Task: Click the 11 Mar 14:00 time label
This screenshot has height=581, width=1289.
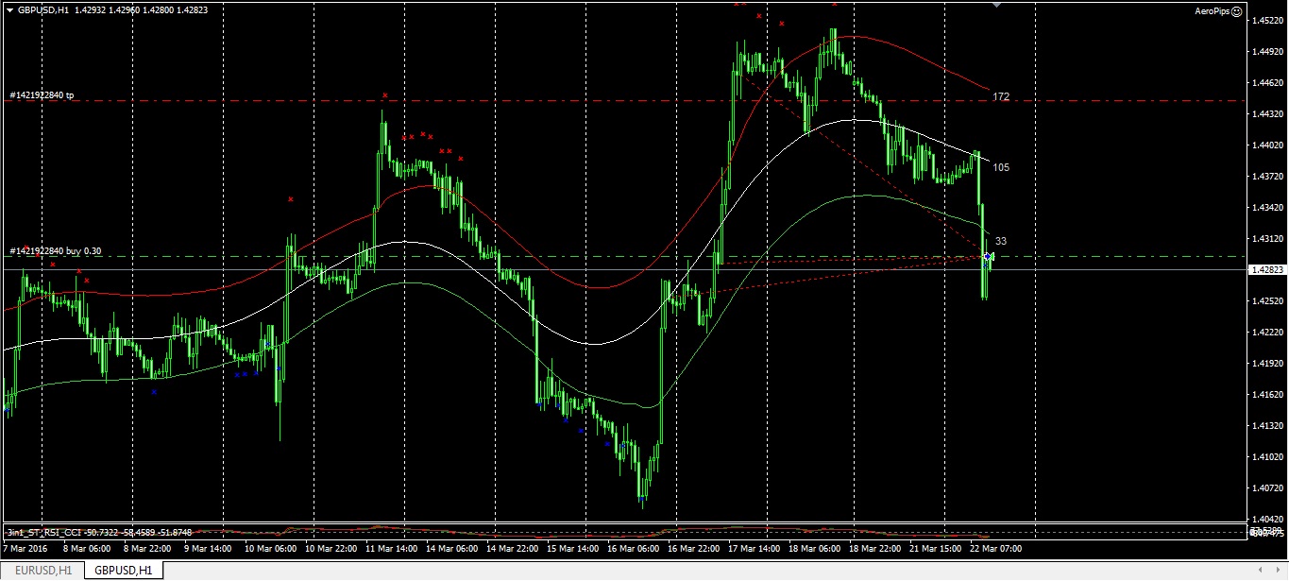Action: tap(392, 548)
